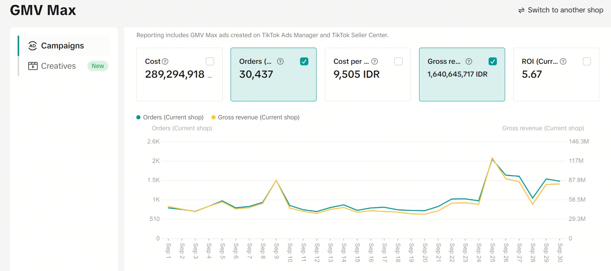Click the 9,505 IDR value
This screenshot has height=271, width=611.
click(356, 74)
